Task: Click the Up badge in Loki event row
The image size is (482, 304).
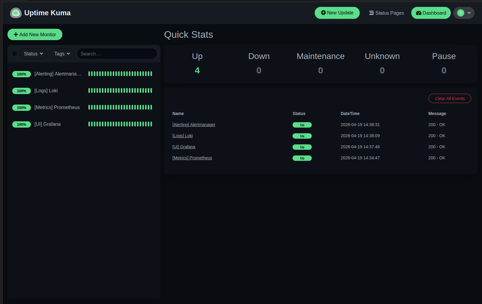Action: [x=302, y=136]
